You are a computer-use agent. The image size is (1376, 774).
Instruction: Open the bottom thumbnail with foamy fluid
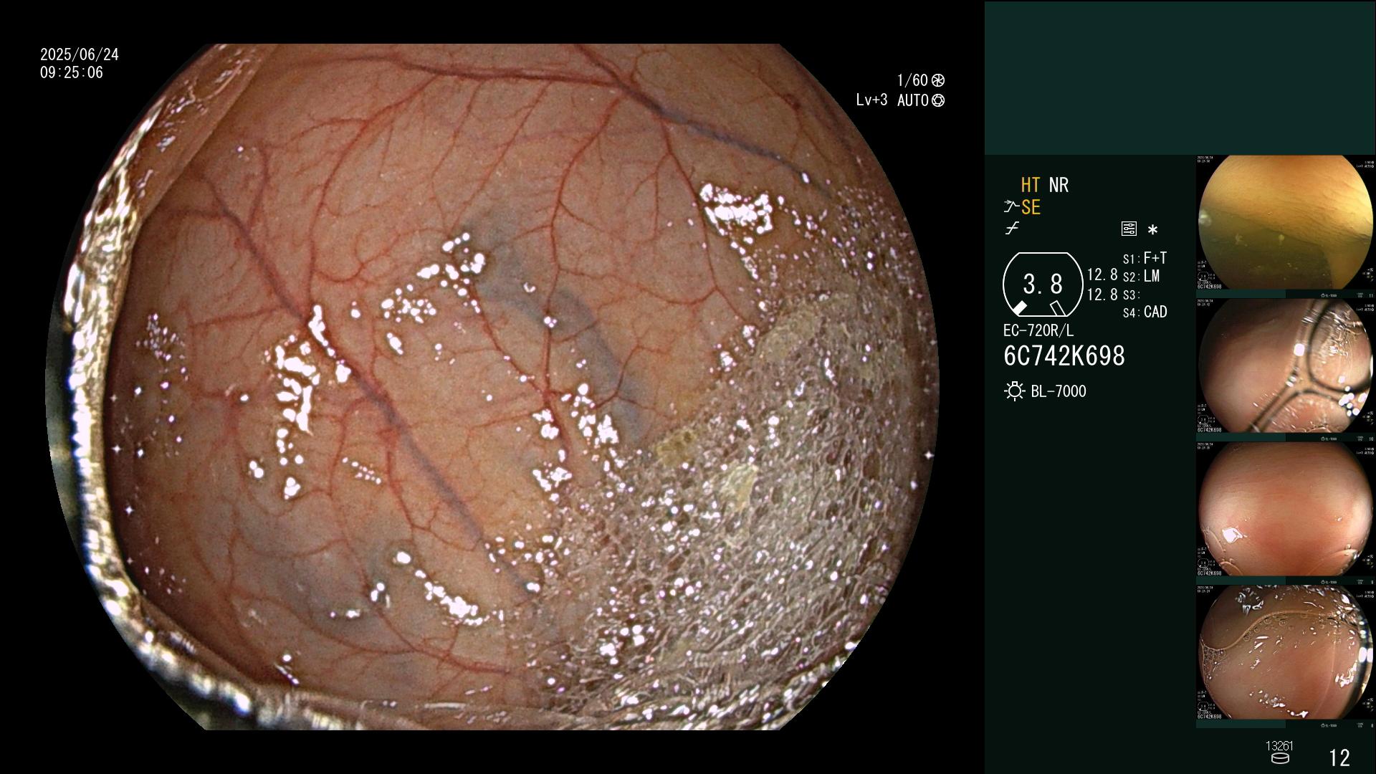tap(1286, 652)
